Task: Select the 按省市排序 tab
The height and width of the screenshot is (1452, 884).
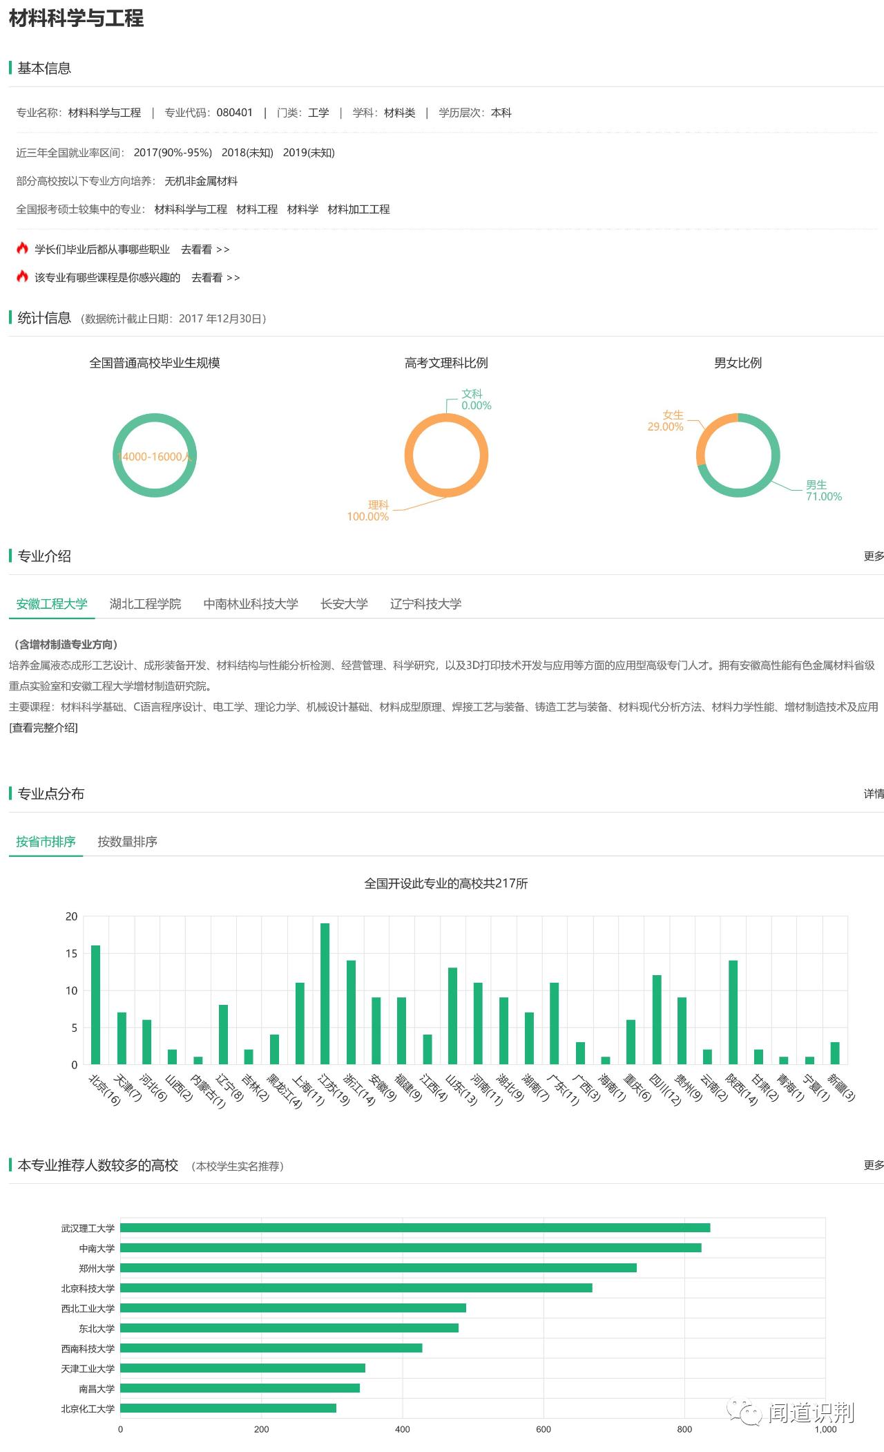Action: click(x=46, y=841)
